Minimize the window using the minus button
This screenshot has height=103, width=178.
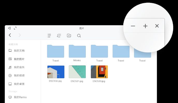(133, 26)
